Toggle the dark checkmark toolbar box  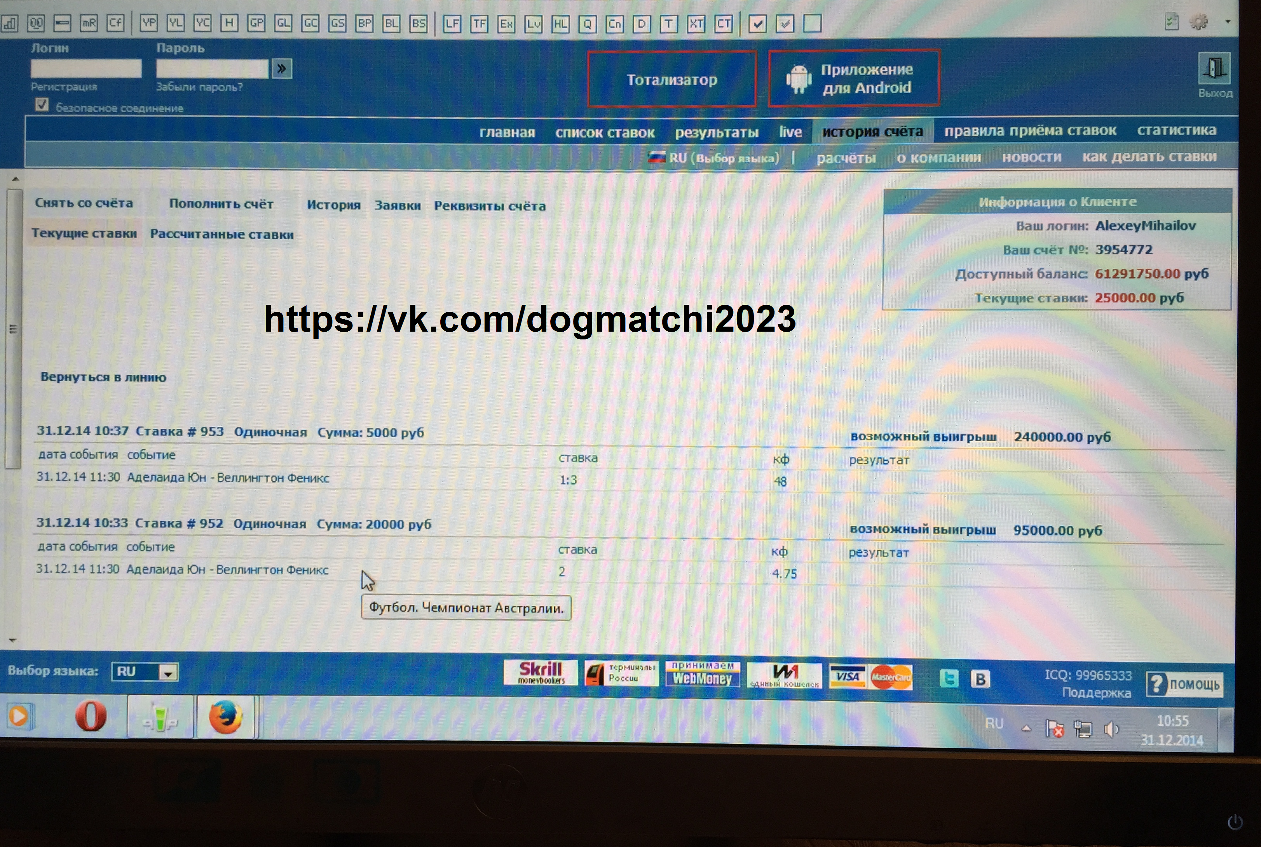click(x=757, y=24)
